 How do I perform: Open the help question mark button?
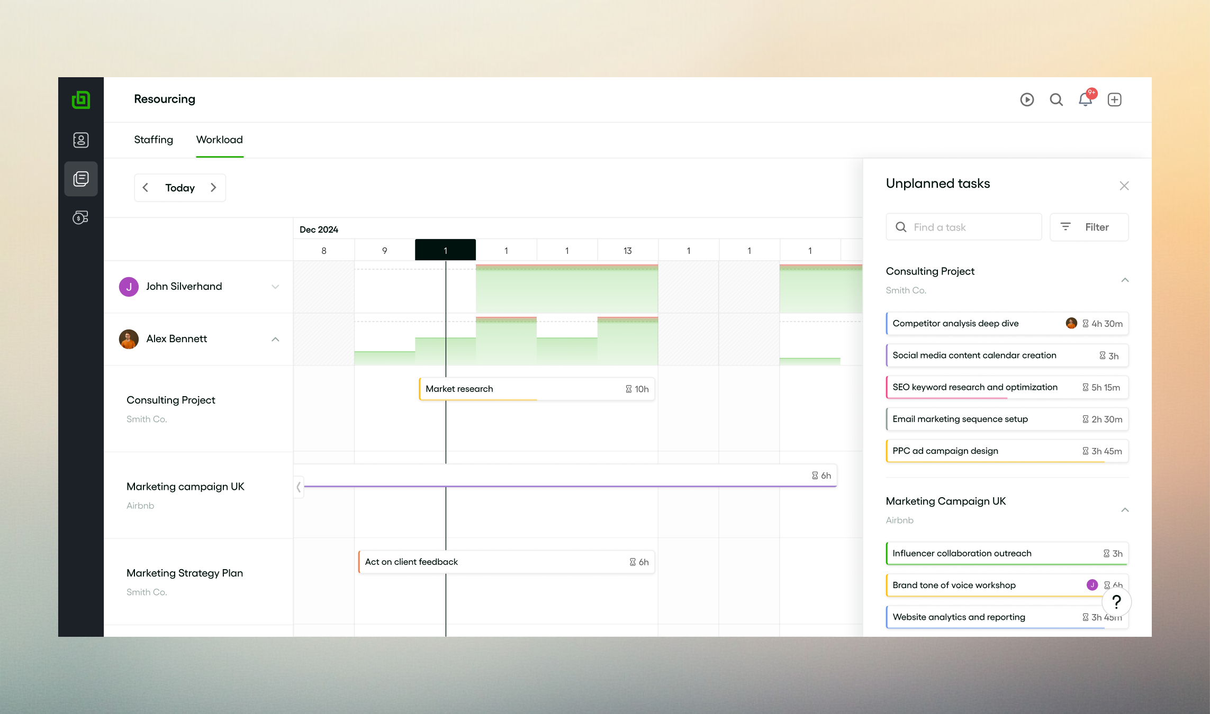(x=1116, y=601)
